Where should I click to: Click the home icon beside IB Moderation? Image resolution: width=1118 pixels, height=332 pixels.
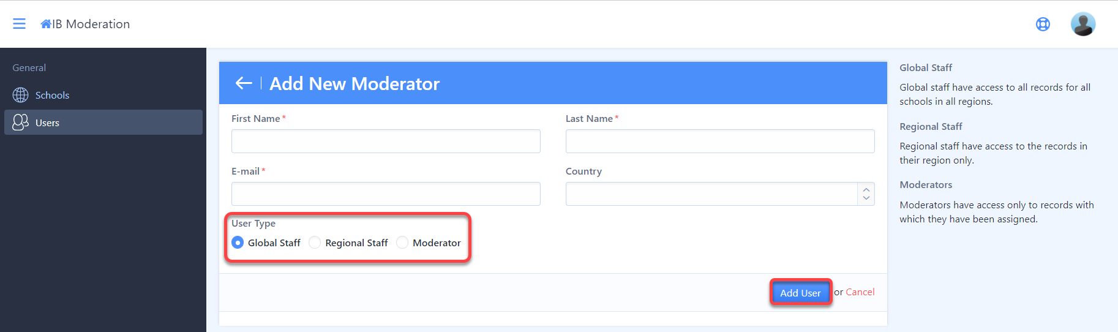tap(46, 24)
